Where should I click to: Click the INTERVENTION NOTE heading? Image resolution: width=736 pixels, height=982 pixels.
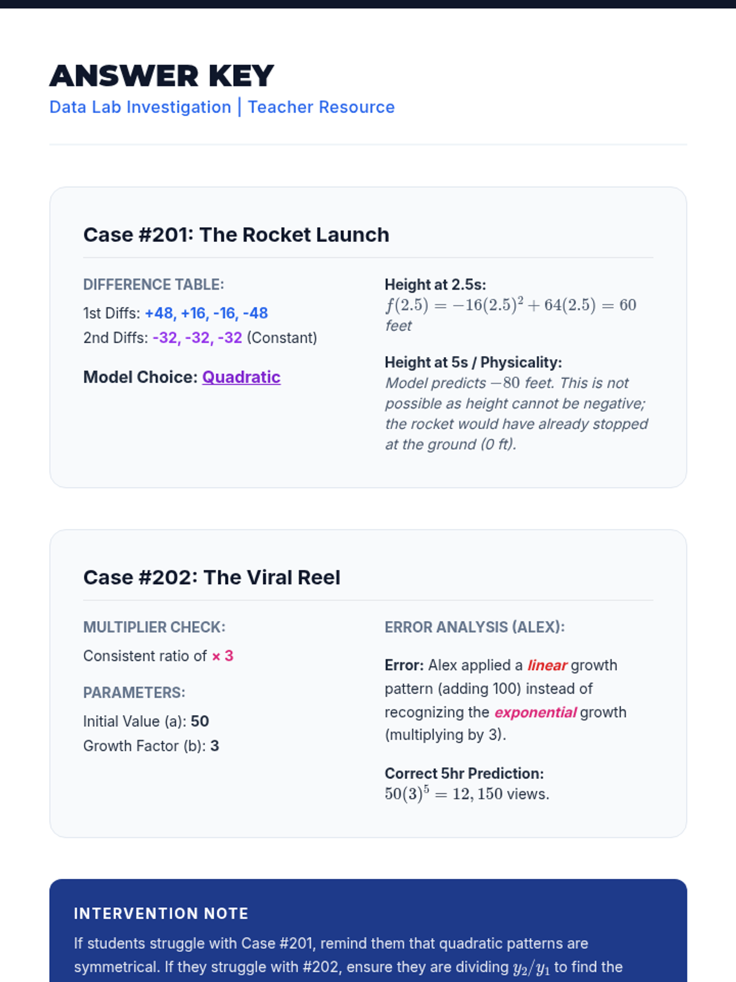(161, 913)
